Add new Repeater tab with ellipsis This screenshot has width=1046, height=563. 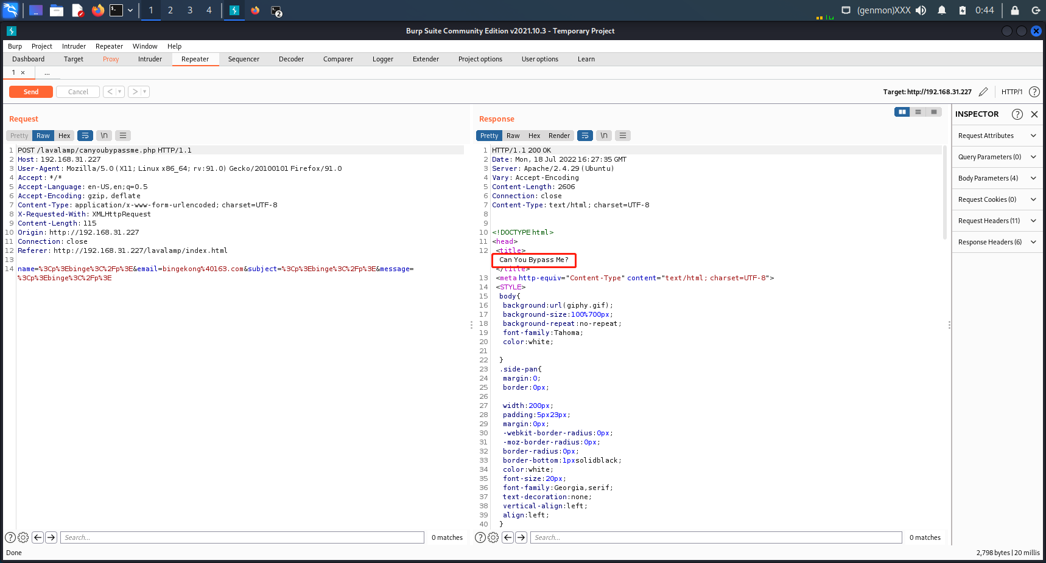coord(47,72)
